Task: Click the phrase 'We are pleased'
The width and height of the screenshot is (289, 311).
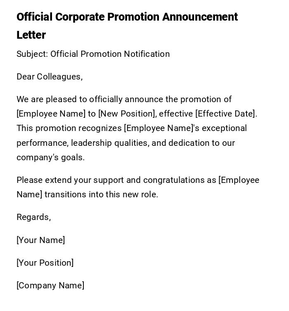Action: tap(42, 99)
